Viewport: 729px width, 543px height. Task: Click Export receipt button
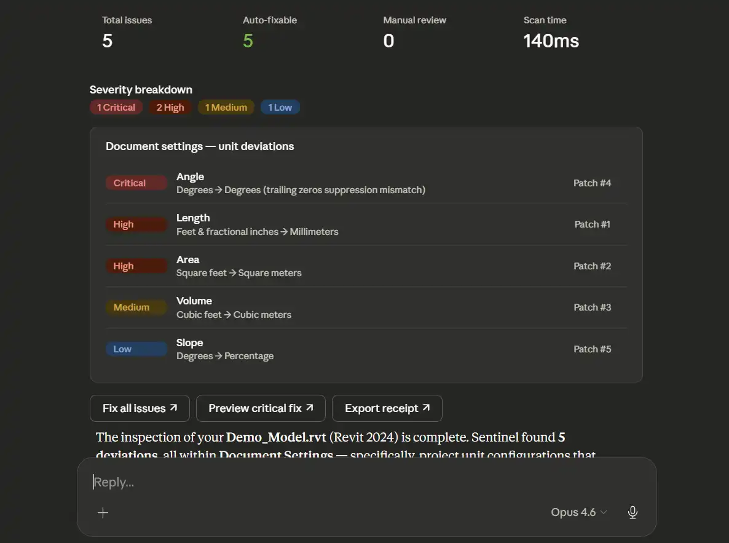[387, 408]
